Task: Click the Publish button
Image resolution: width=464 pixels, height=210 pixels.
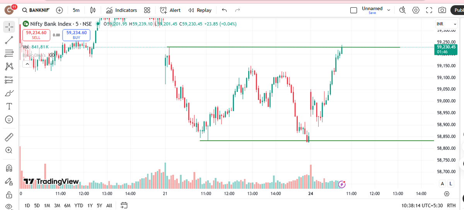Action: point(457,10)
